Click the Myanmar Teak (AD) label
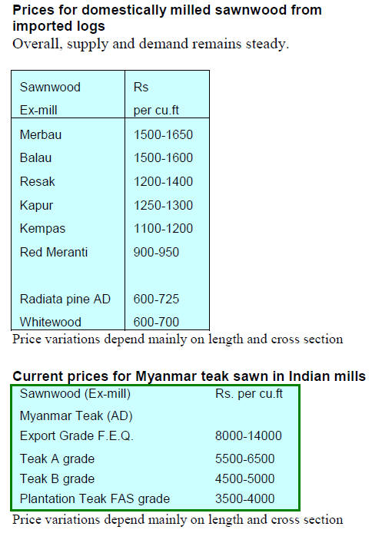This screenshot has height=533, width=372. tap(76, 416)
